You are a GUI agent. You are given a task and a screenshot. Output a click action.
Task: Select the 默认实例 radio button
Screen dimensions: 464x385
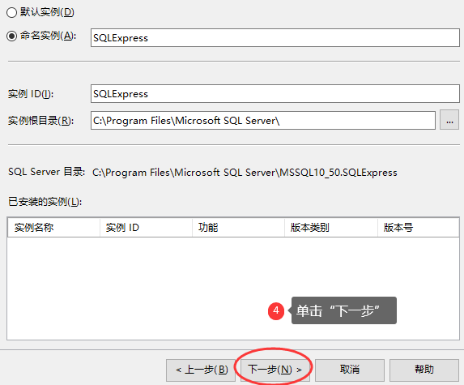(x=11, y=12)
